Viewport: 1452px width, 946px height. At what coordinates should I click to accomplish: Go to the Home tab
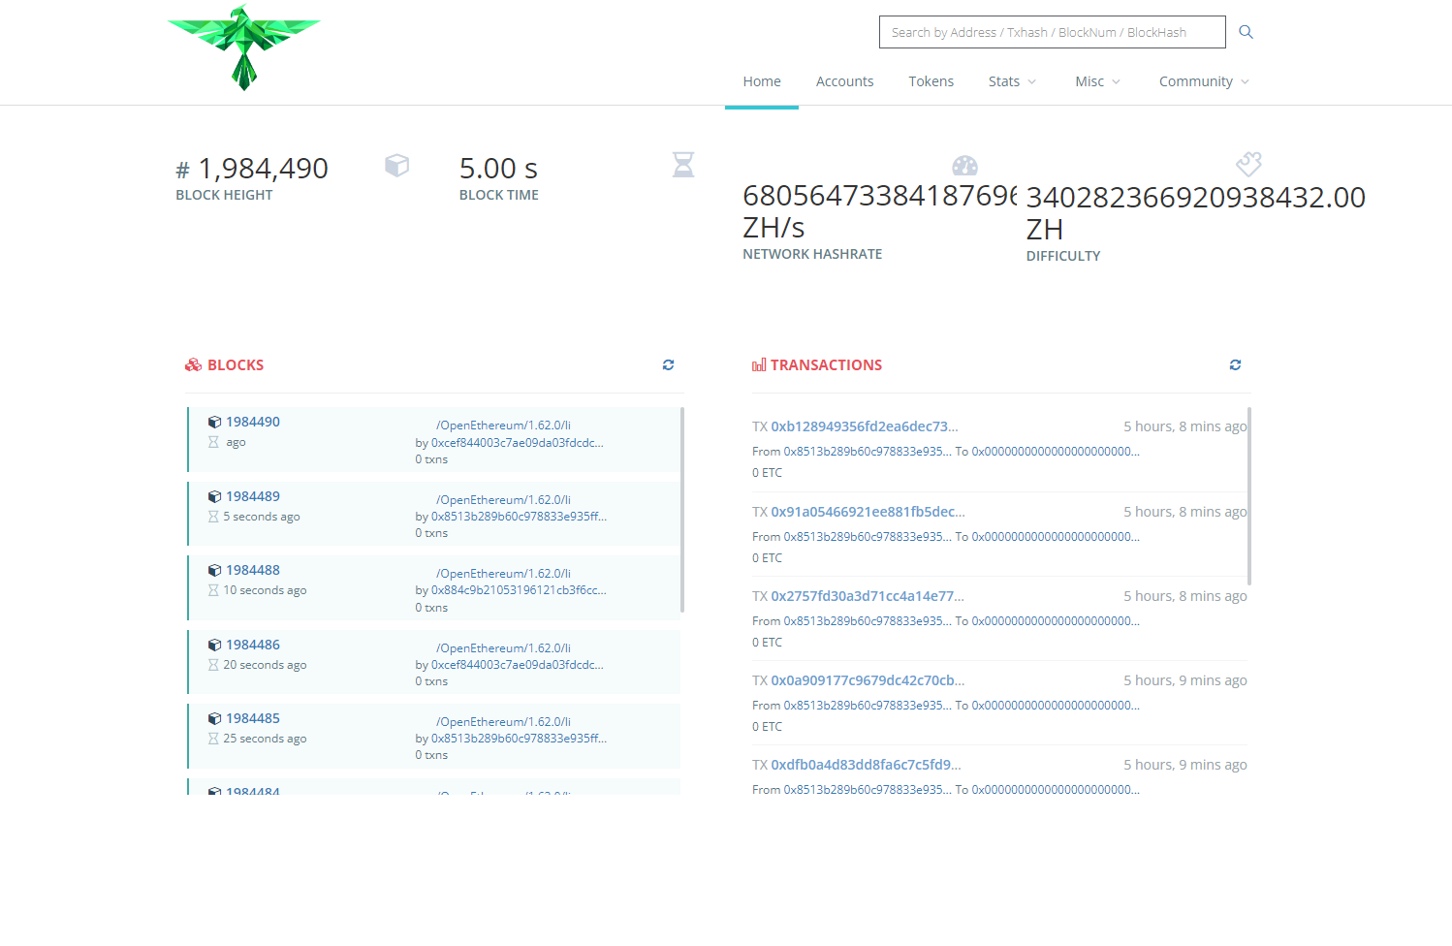click(762, 81)
